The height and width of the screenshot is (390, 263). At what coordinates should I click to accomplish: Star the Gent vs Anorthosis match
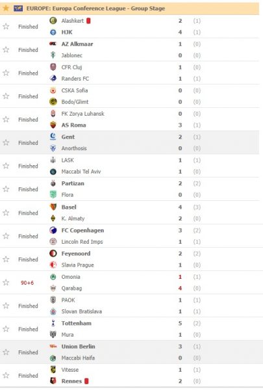pyautogui.click(x=6, y=142)
